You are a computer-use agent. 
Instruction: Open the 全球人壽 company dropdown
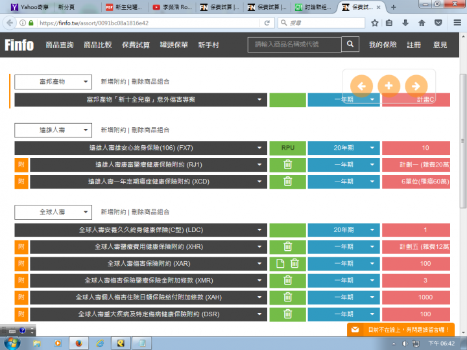(53, 212)
